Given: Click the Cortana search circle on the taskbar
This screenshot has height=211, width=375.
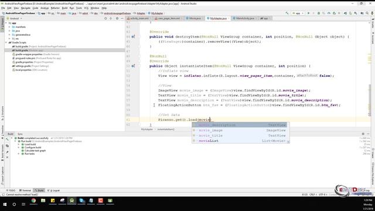Looking at the screenshot, I should tap(14, 204).
